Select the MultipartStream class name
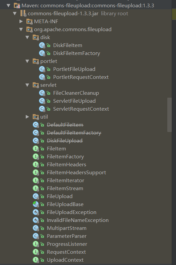 [67, 228]
